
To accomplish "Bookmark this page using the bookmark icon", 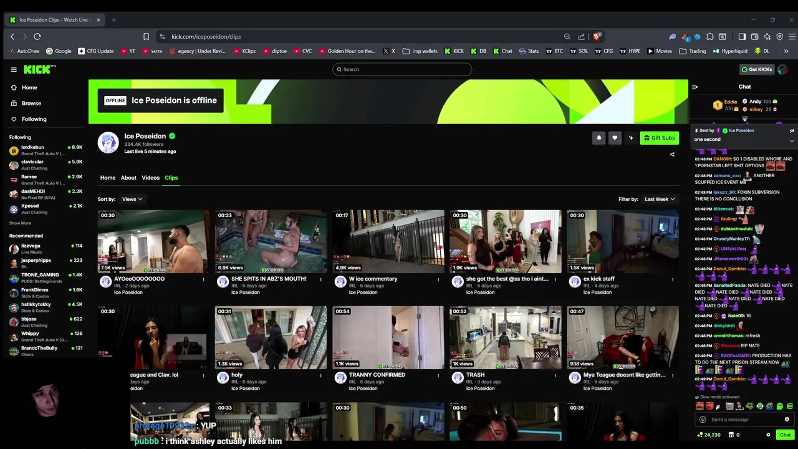I will [x=146, y=37].
